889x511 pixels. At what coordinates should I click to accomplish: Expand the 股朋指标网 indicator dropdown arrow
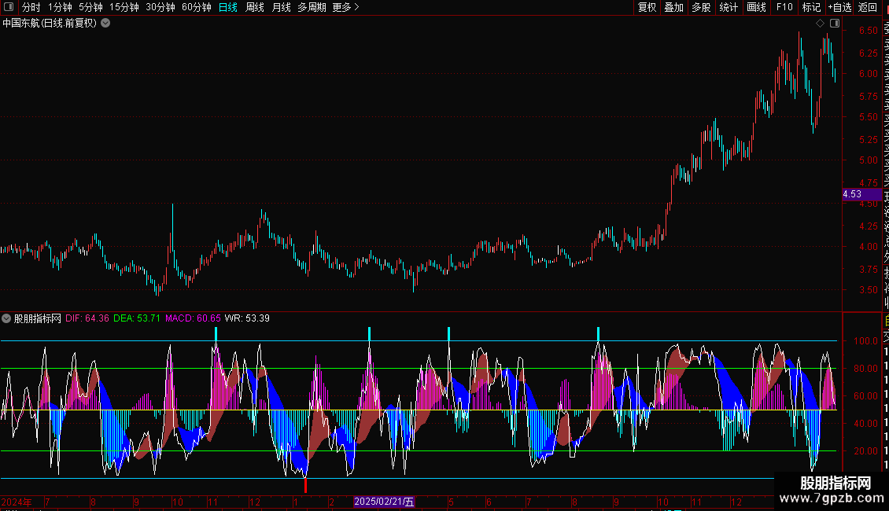click(7, 318)
